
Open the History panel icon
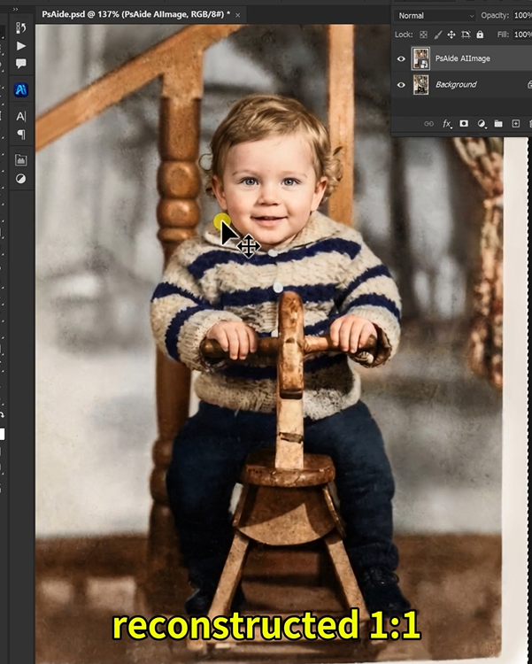click(x=20, y=28)
